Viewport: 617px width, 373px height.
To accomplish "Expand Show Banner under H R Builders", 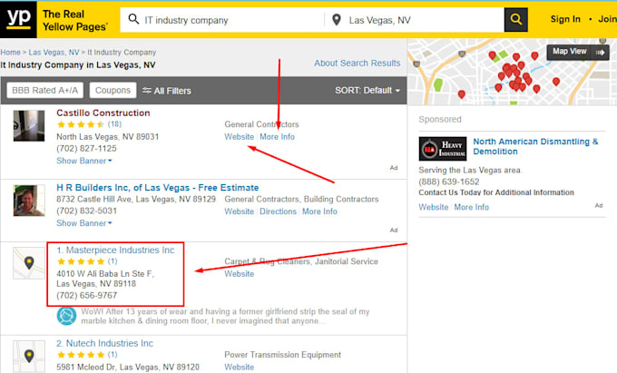I will [84, 223].
